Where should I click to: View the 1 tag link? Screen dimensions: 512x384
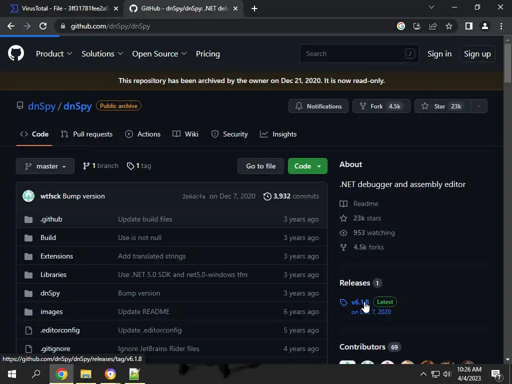coord(139,166)
